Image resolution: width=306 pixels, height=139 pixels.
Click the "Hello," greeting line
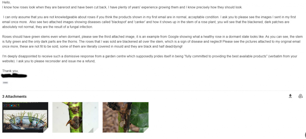pyautogui.click(x=6, y=3)
